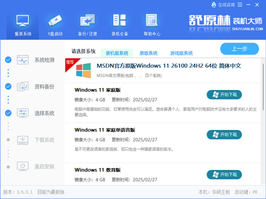This screenshot has width=266, height=199.
Task: Click the 资料备份 step icon
Action: [23, 87]
